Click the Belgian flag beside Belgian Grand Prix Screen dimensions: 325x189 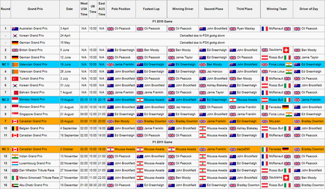tap(15, 129)
